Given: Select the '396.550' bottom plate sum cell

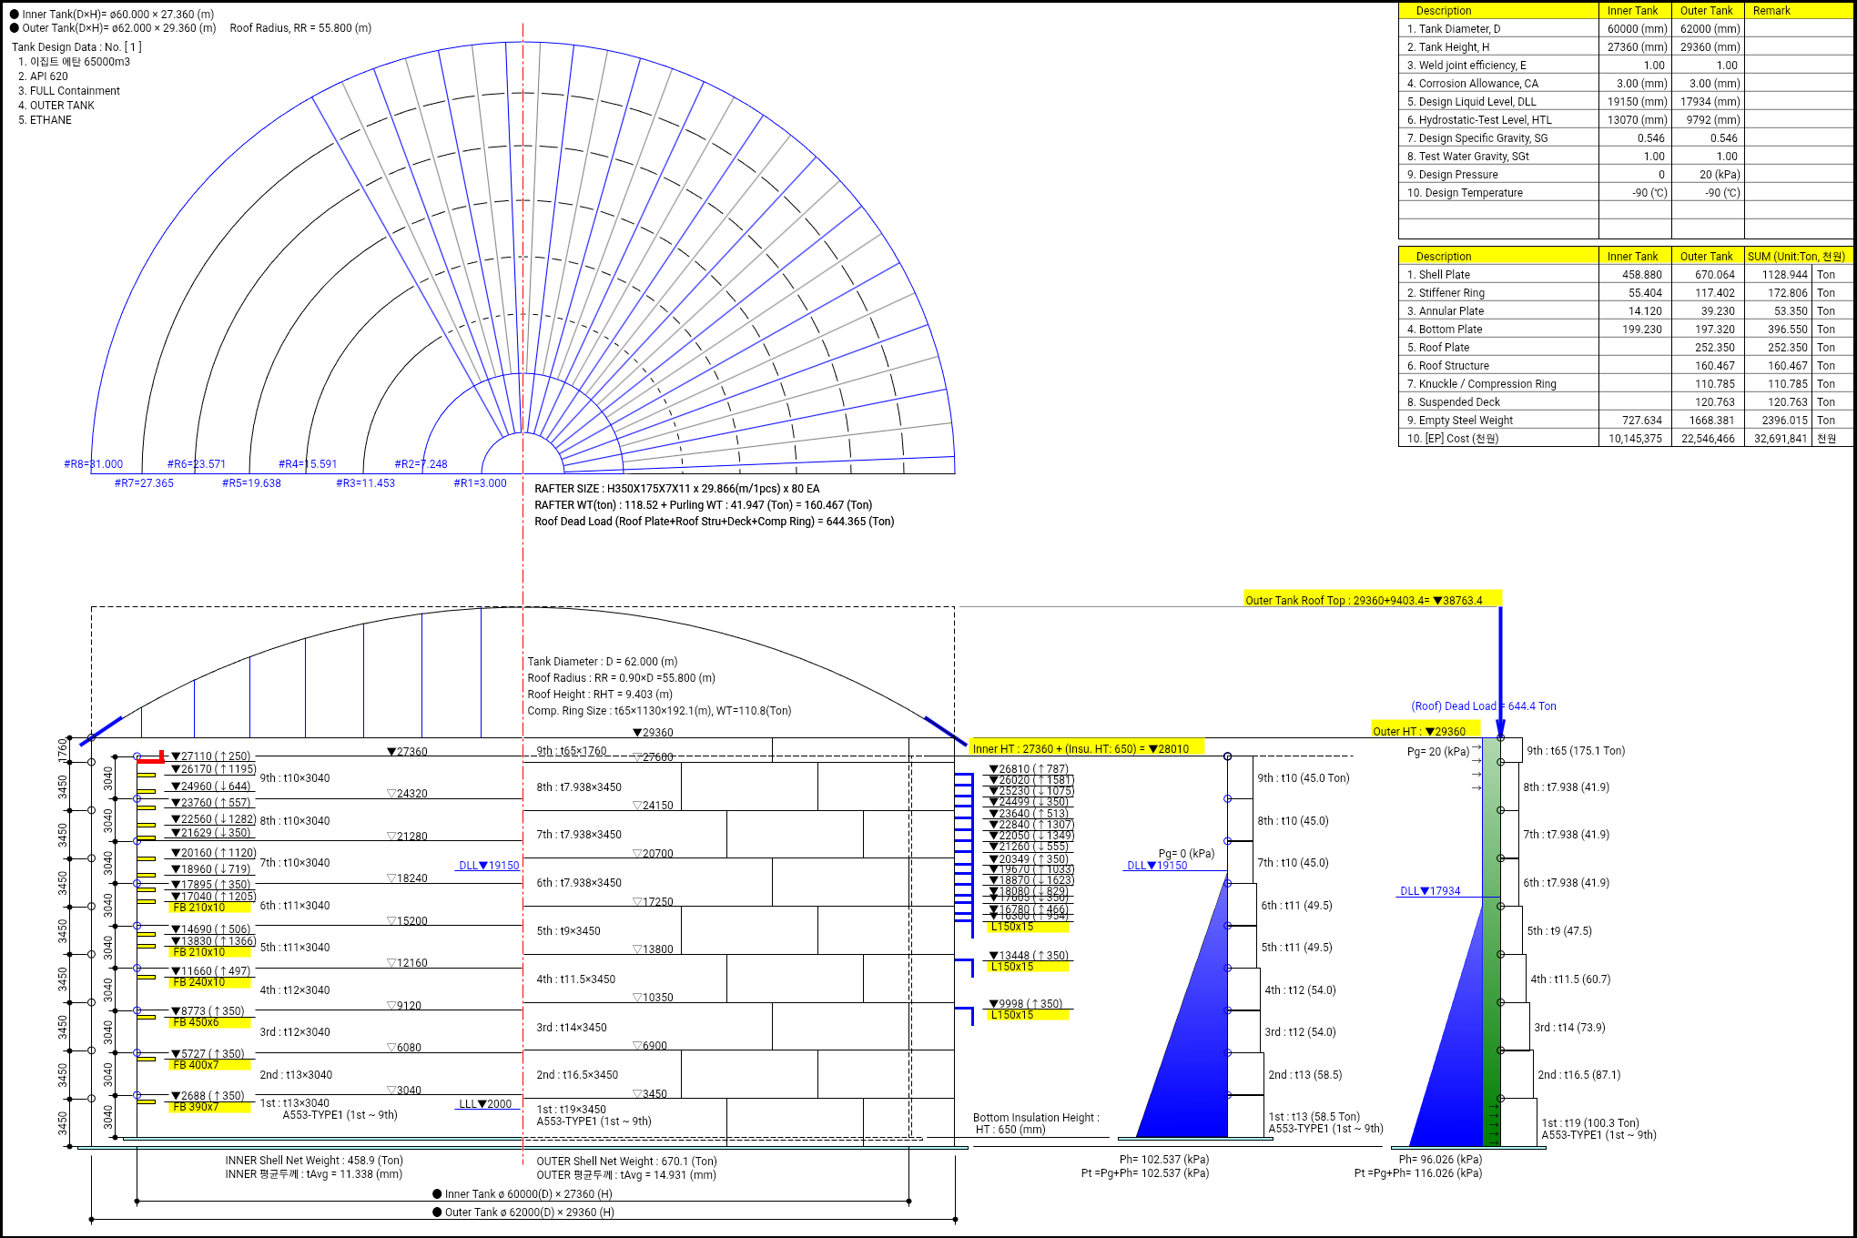Looking at the screenshot, I should pyautogui.click(x=1788, y=330).
